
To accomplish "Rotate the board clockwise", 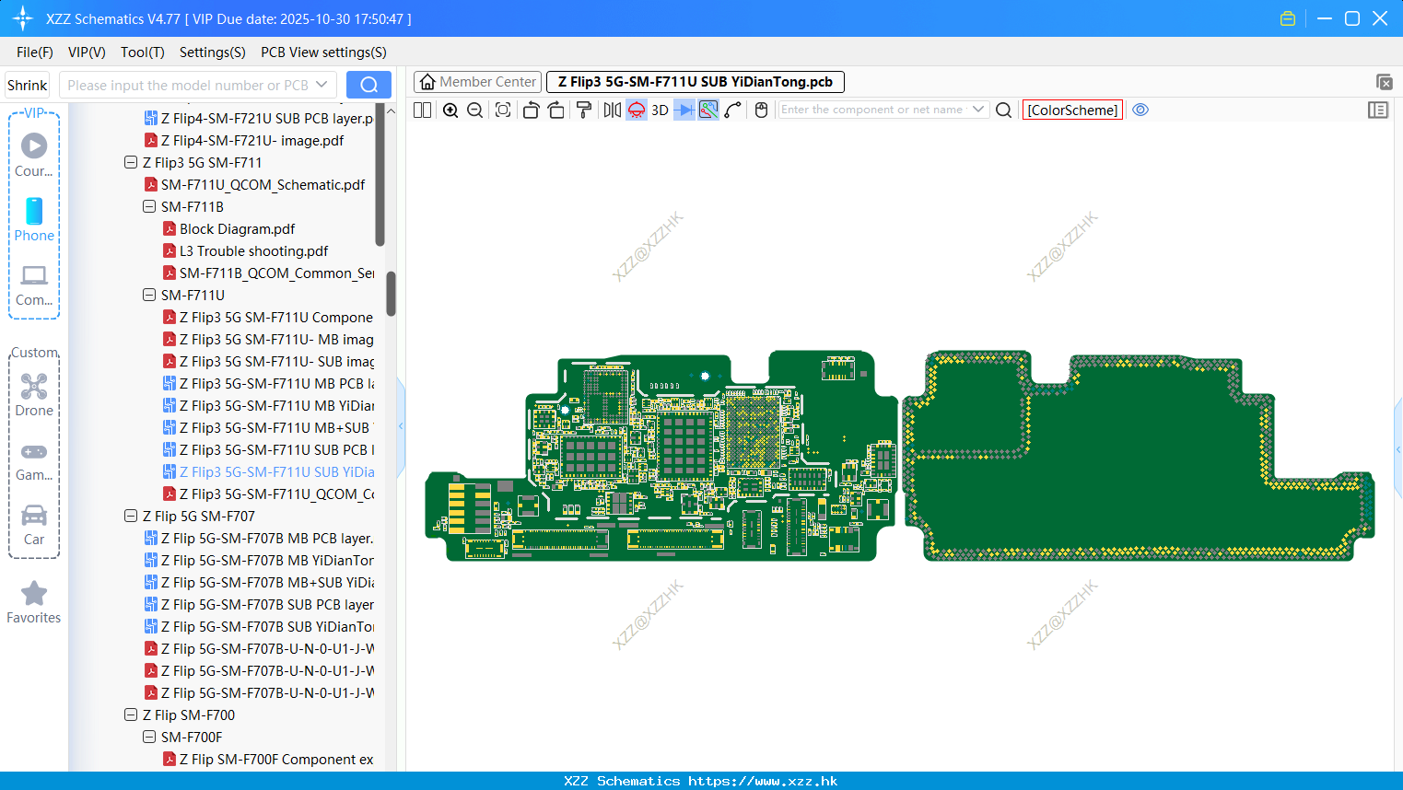I will click(556, 110).
